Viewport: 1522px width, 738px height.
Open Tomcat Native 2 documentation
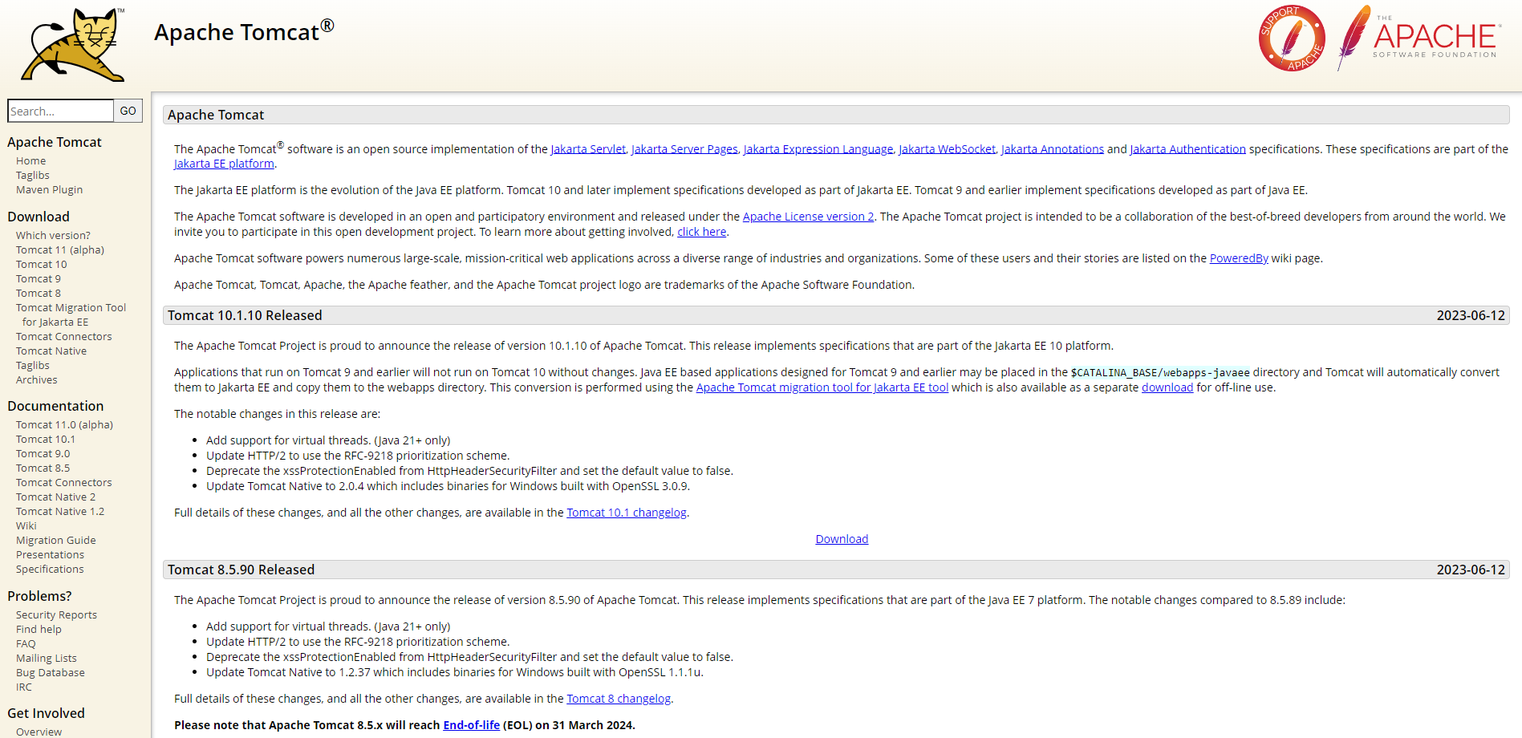[56, 497]
